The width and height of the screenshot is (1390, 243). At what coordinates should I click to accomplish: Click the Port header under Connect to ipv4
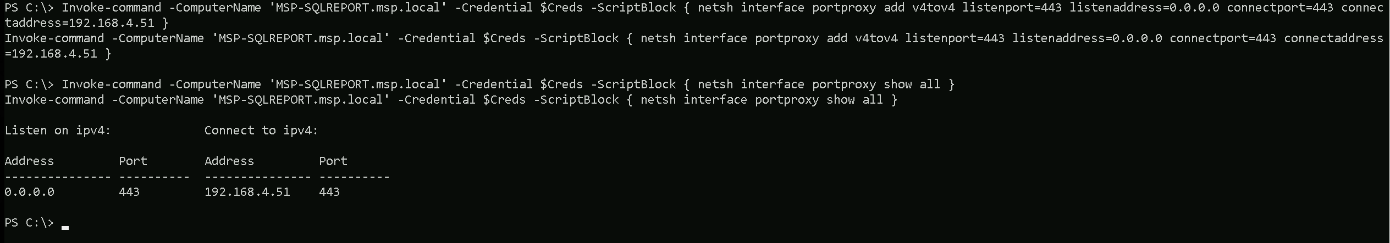tap(333, 161)
